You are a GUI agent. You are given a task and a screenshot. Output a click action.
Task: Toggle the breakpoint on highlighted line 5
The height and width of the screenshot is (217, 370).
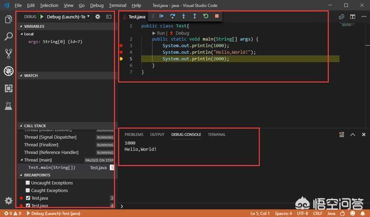click(x=121, y=59)
